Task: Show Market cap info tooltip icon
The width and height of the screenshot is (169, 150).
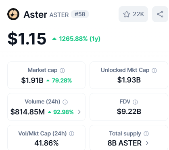Action: coord(62,70)
